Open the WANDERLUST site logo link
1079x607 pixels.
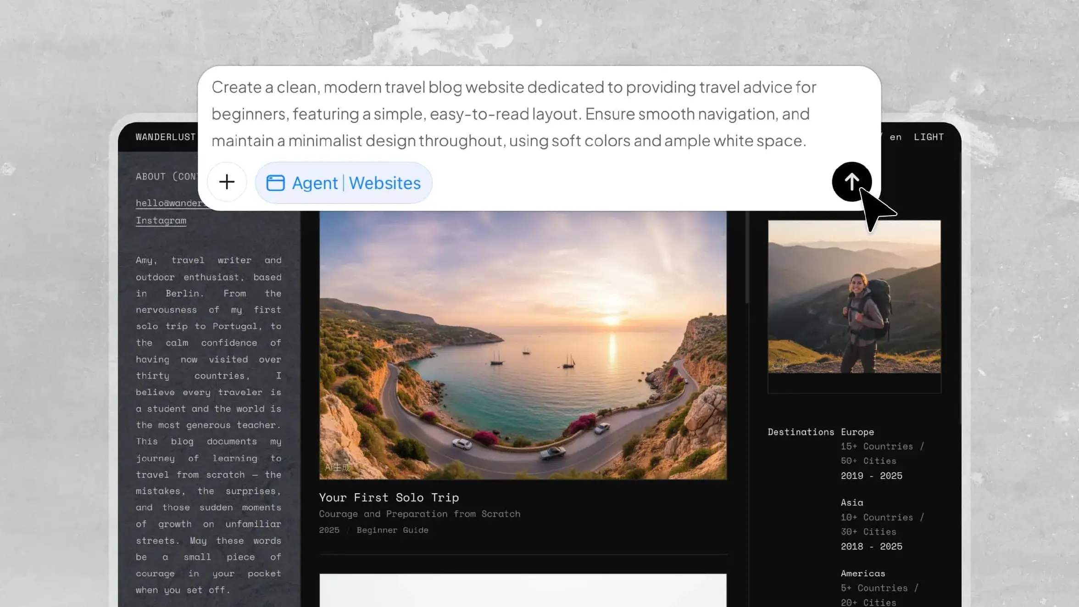click(x=166, y=137)
